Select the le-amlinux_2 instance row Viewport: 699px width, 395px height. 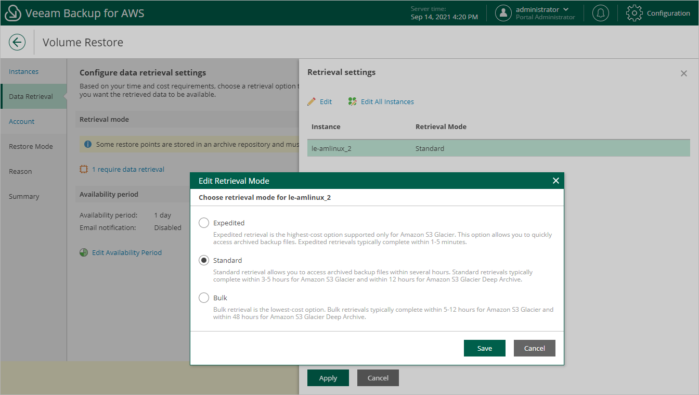pos(498,148)
